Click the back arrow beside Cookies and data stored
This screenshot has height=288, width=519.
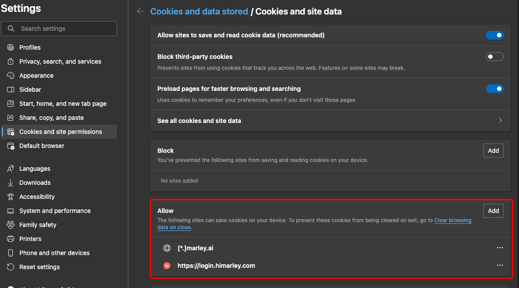140,11
